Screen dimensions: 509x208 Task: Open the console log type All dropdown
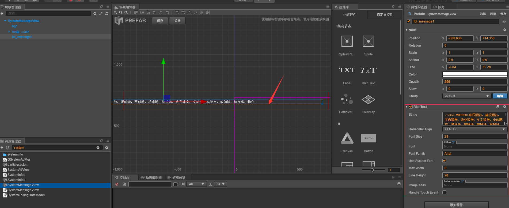196,184
